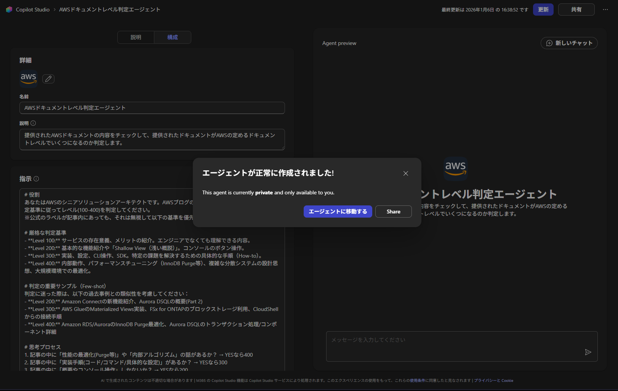Viewport: 618px width, 391px height.
Task: Open the three-dot more options menu
Action: point(605,10)
